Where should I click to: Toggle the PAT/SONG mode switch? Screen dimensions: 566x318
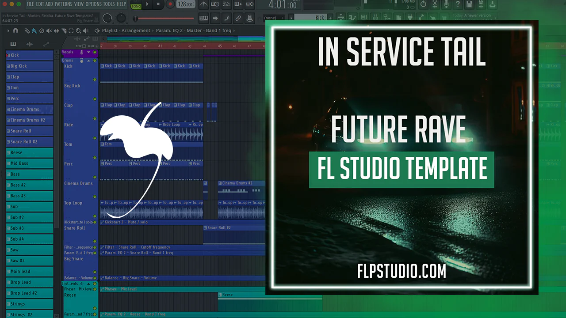pyautogui.click(x=136, y=4)
